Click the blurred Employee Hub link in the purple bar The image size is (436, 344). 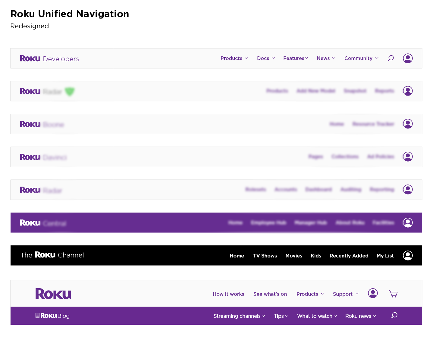[x=268, y=222]
